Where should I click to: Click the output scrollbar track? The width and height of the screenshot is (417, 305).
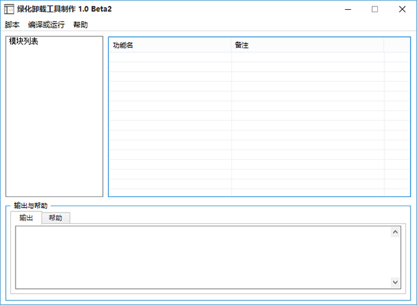(395, 258)
